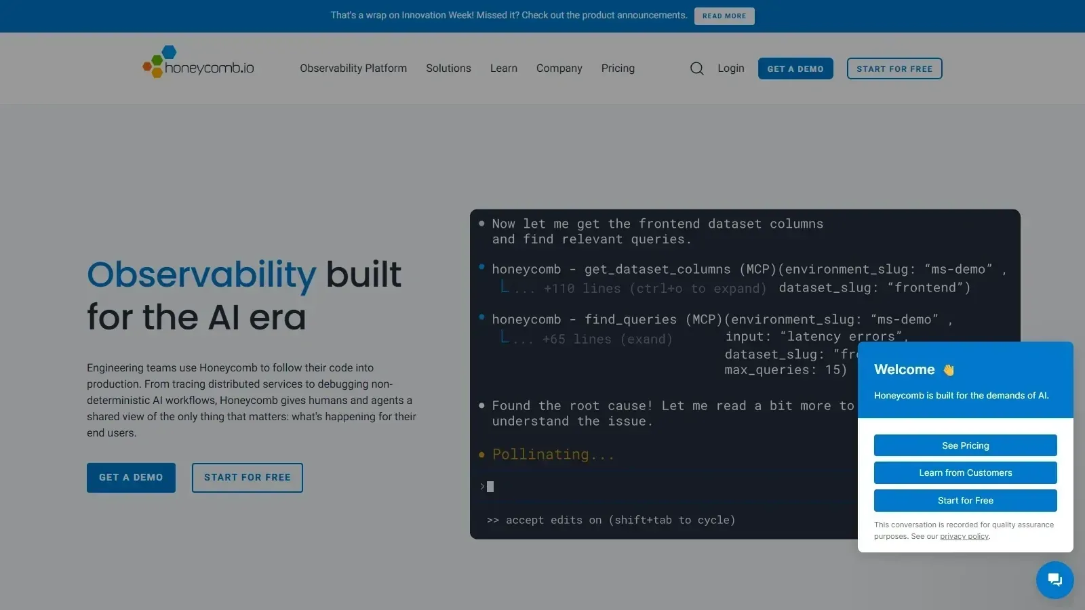This screenshot has height=610, width=1085.
Task: Click the Read More banner button
Action: (724, 16)
